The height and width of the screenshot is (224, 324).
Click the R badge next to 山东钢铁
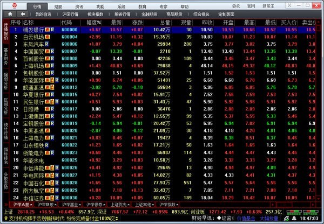point(46,145)
